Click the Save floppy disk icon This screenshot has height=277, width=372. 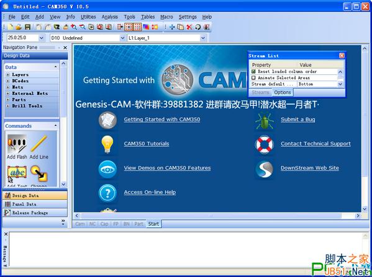(x=27, y=27)
